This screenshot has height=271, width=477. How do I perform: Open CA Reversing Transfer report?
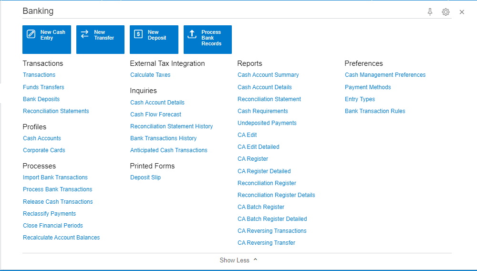pos(267,243)
